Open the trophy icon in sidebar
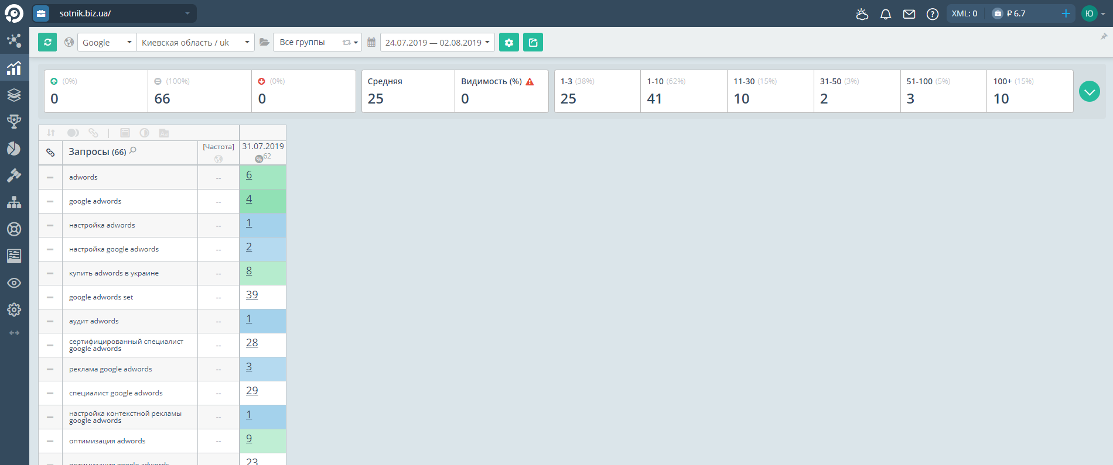Image resolution: width=1113 pixels, height=465 pixels. (x=14, y=122)
